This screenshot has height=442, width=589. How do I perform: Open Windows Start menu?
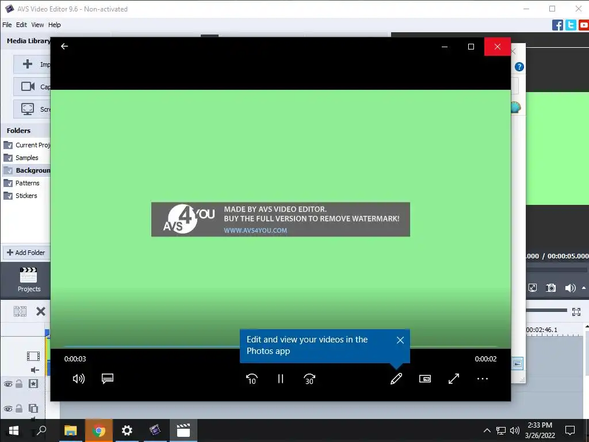(x=14, y=430)
